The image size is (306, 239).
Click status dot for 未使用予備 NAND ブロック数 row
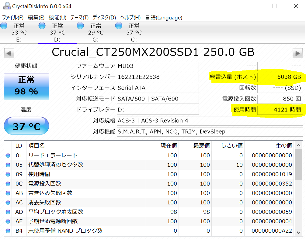(8, 231)
